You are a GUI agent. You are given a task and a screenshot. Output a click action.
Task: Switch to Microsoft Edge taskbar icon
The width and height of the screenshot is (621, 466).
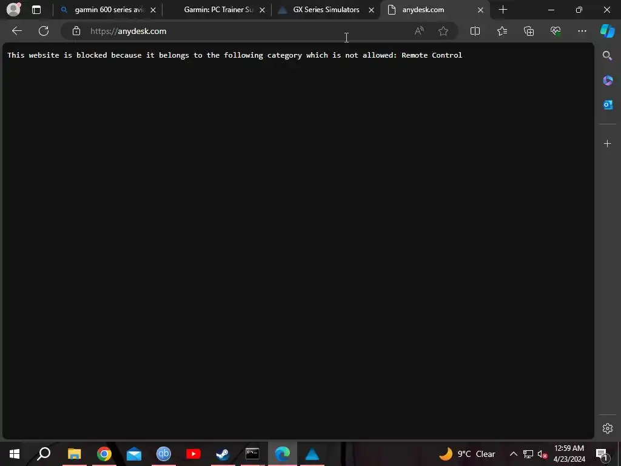[283, 454]
